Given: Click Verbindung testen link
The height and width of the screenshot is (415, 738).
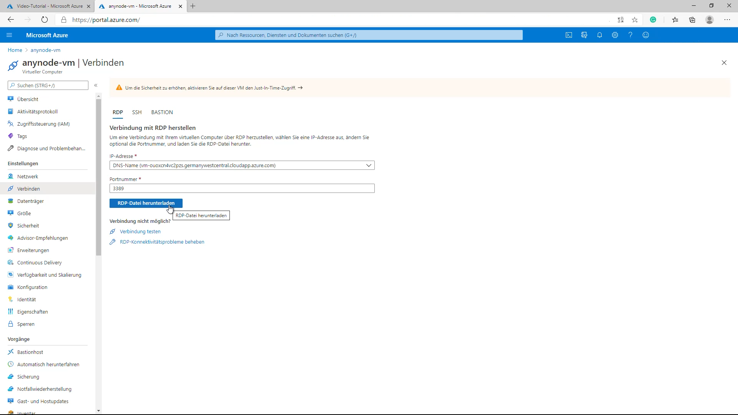Looking at the screenshot, I should pos(140,231).
